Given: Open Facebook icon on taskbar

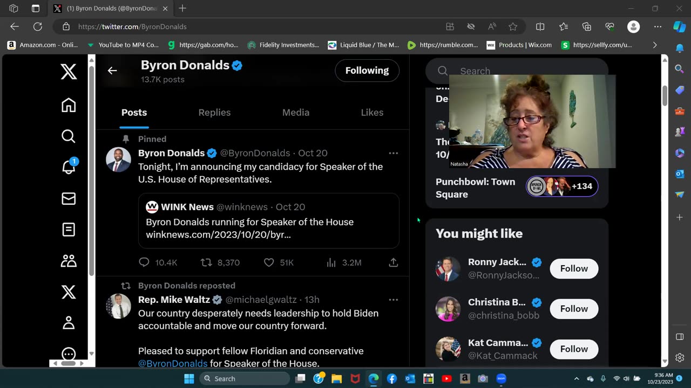Looking at the screenshot, I should point(392,379).
